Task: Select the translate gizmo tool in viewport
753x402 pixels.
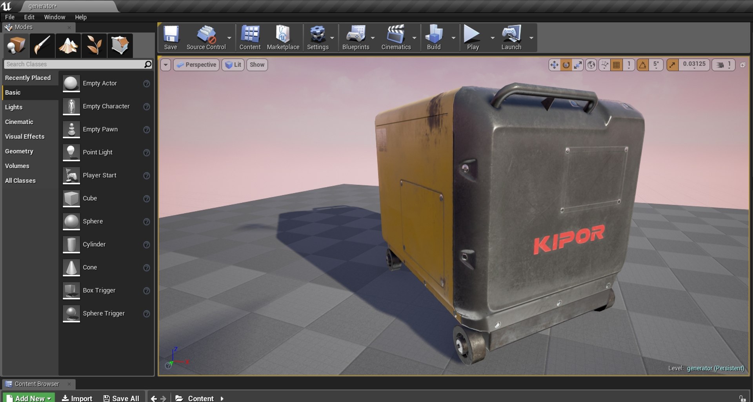Action: click(x=554, y=65)
